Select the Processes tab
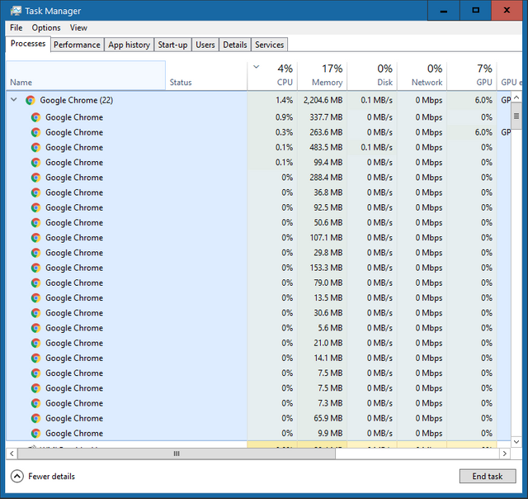The width and height of the screenshot is (528, 499). click(28, 44)
